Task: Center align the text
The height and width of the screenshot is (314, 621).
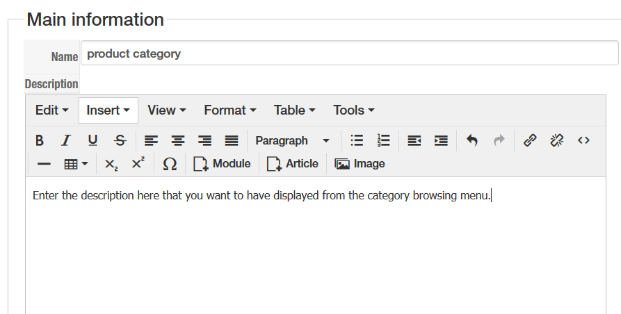Action: 178,140
